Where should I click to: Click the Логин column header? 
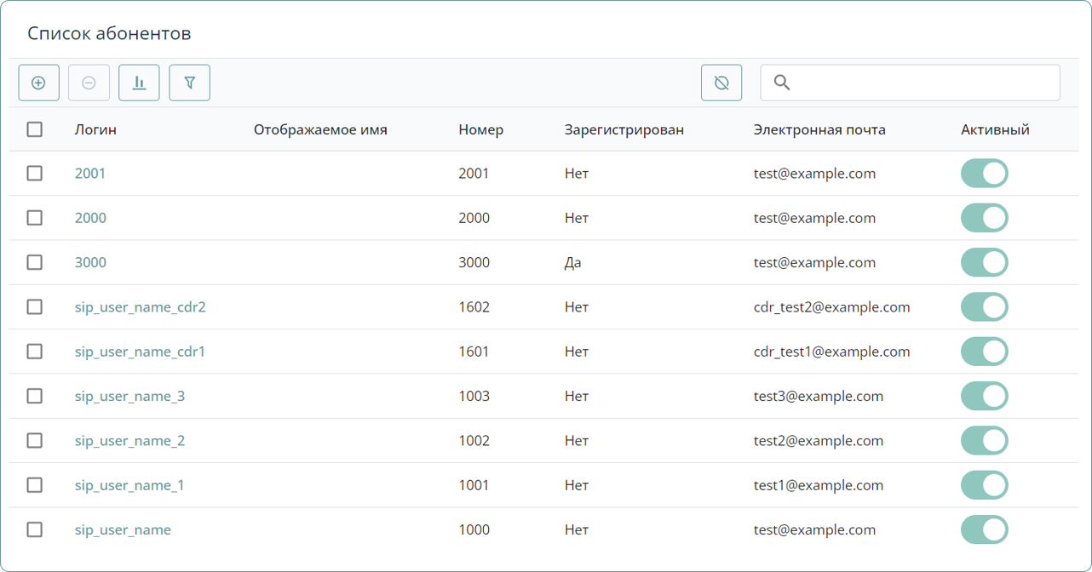[x=95, y=129]
